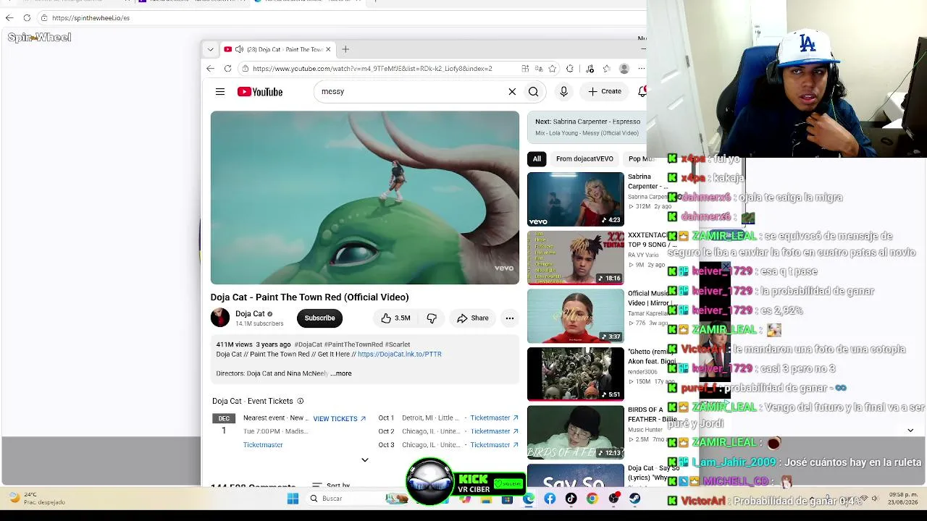Expand the tab search dropdown chevron
927x521 pixels.
pos(210,49)
